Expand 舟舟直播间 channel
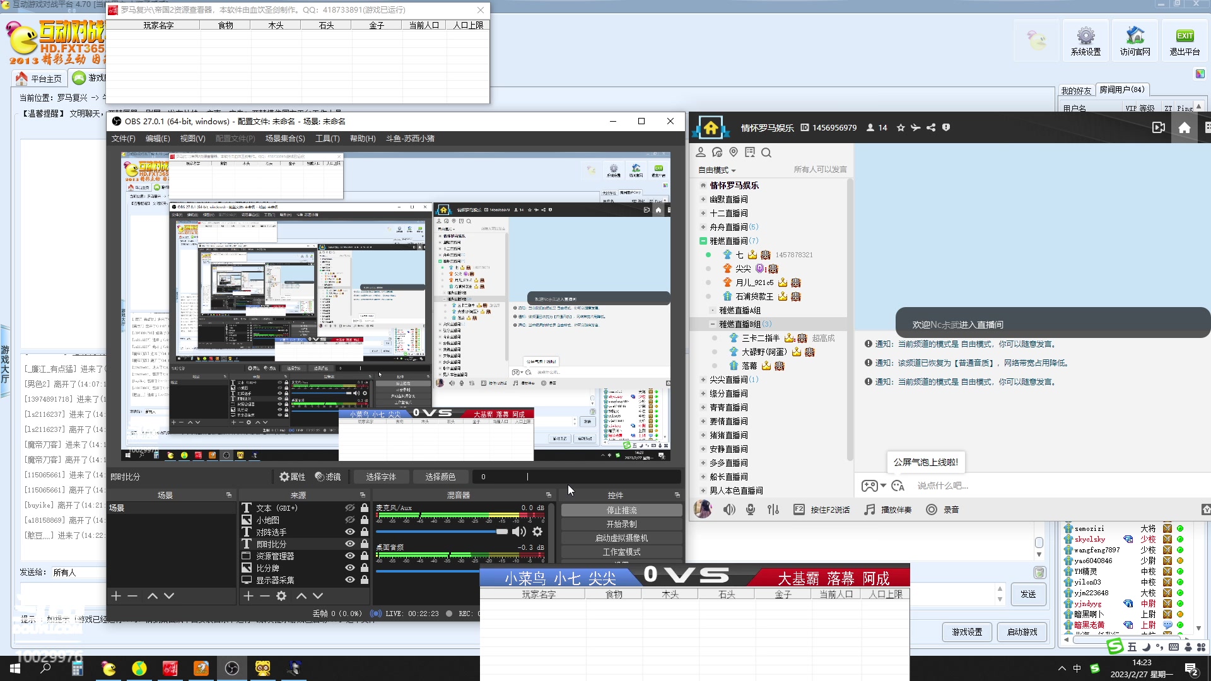1211x681 pixels. 703,227
